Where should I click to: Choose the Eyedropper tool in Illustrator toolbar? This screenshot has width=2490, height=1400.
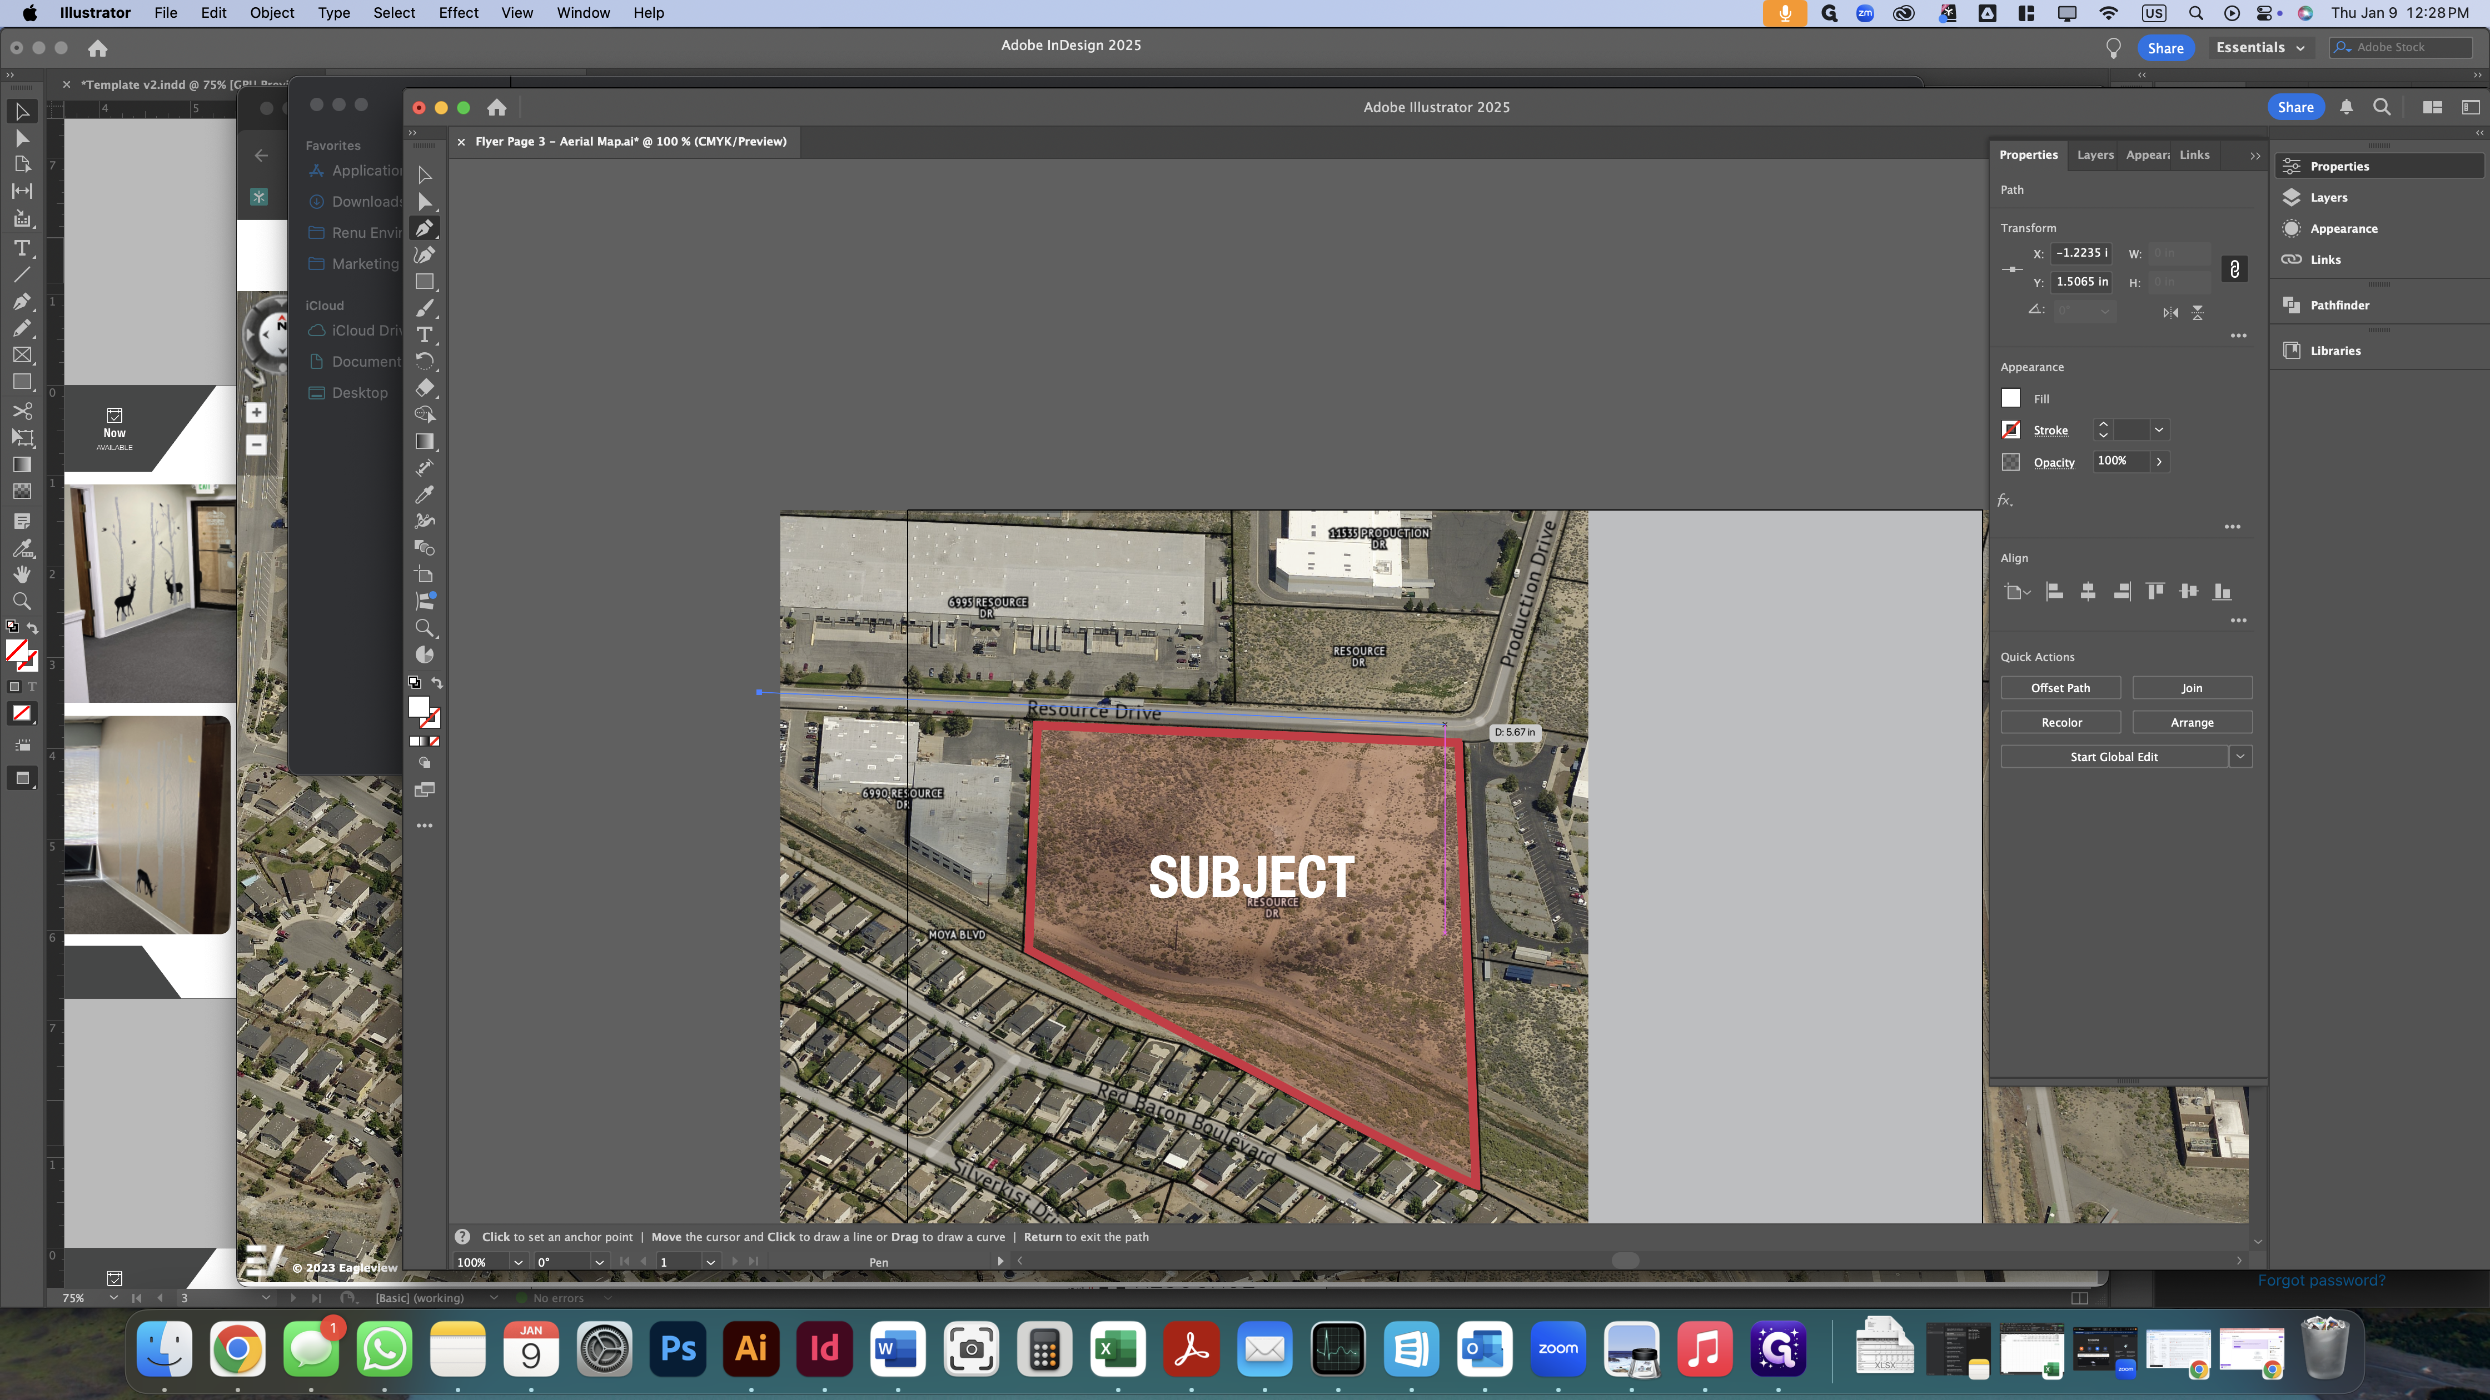[424, 494]
